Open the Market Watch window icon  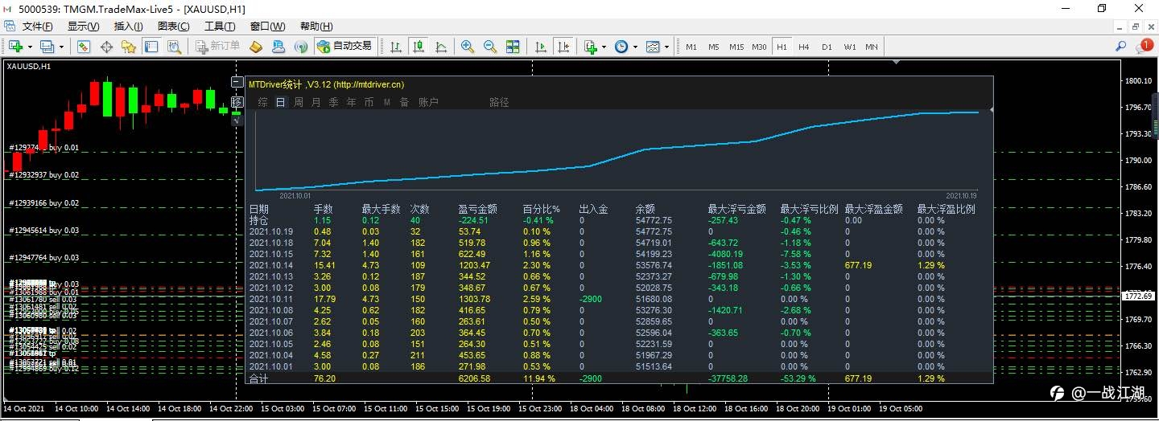coord(83,47)
